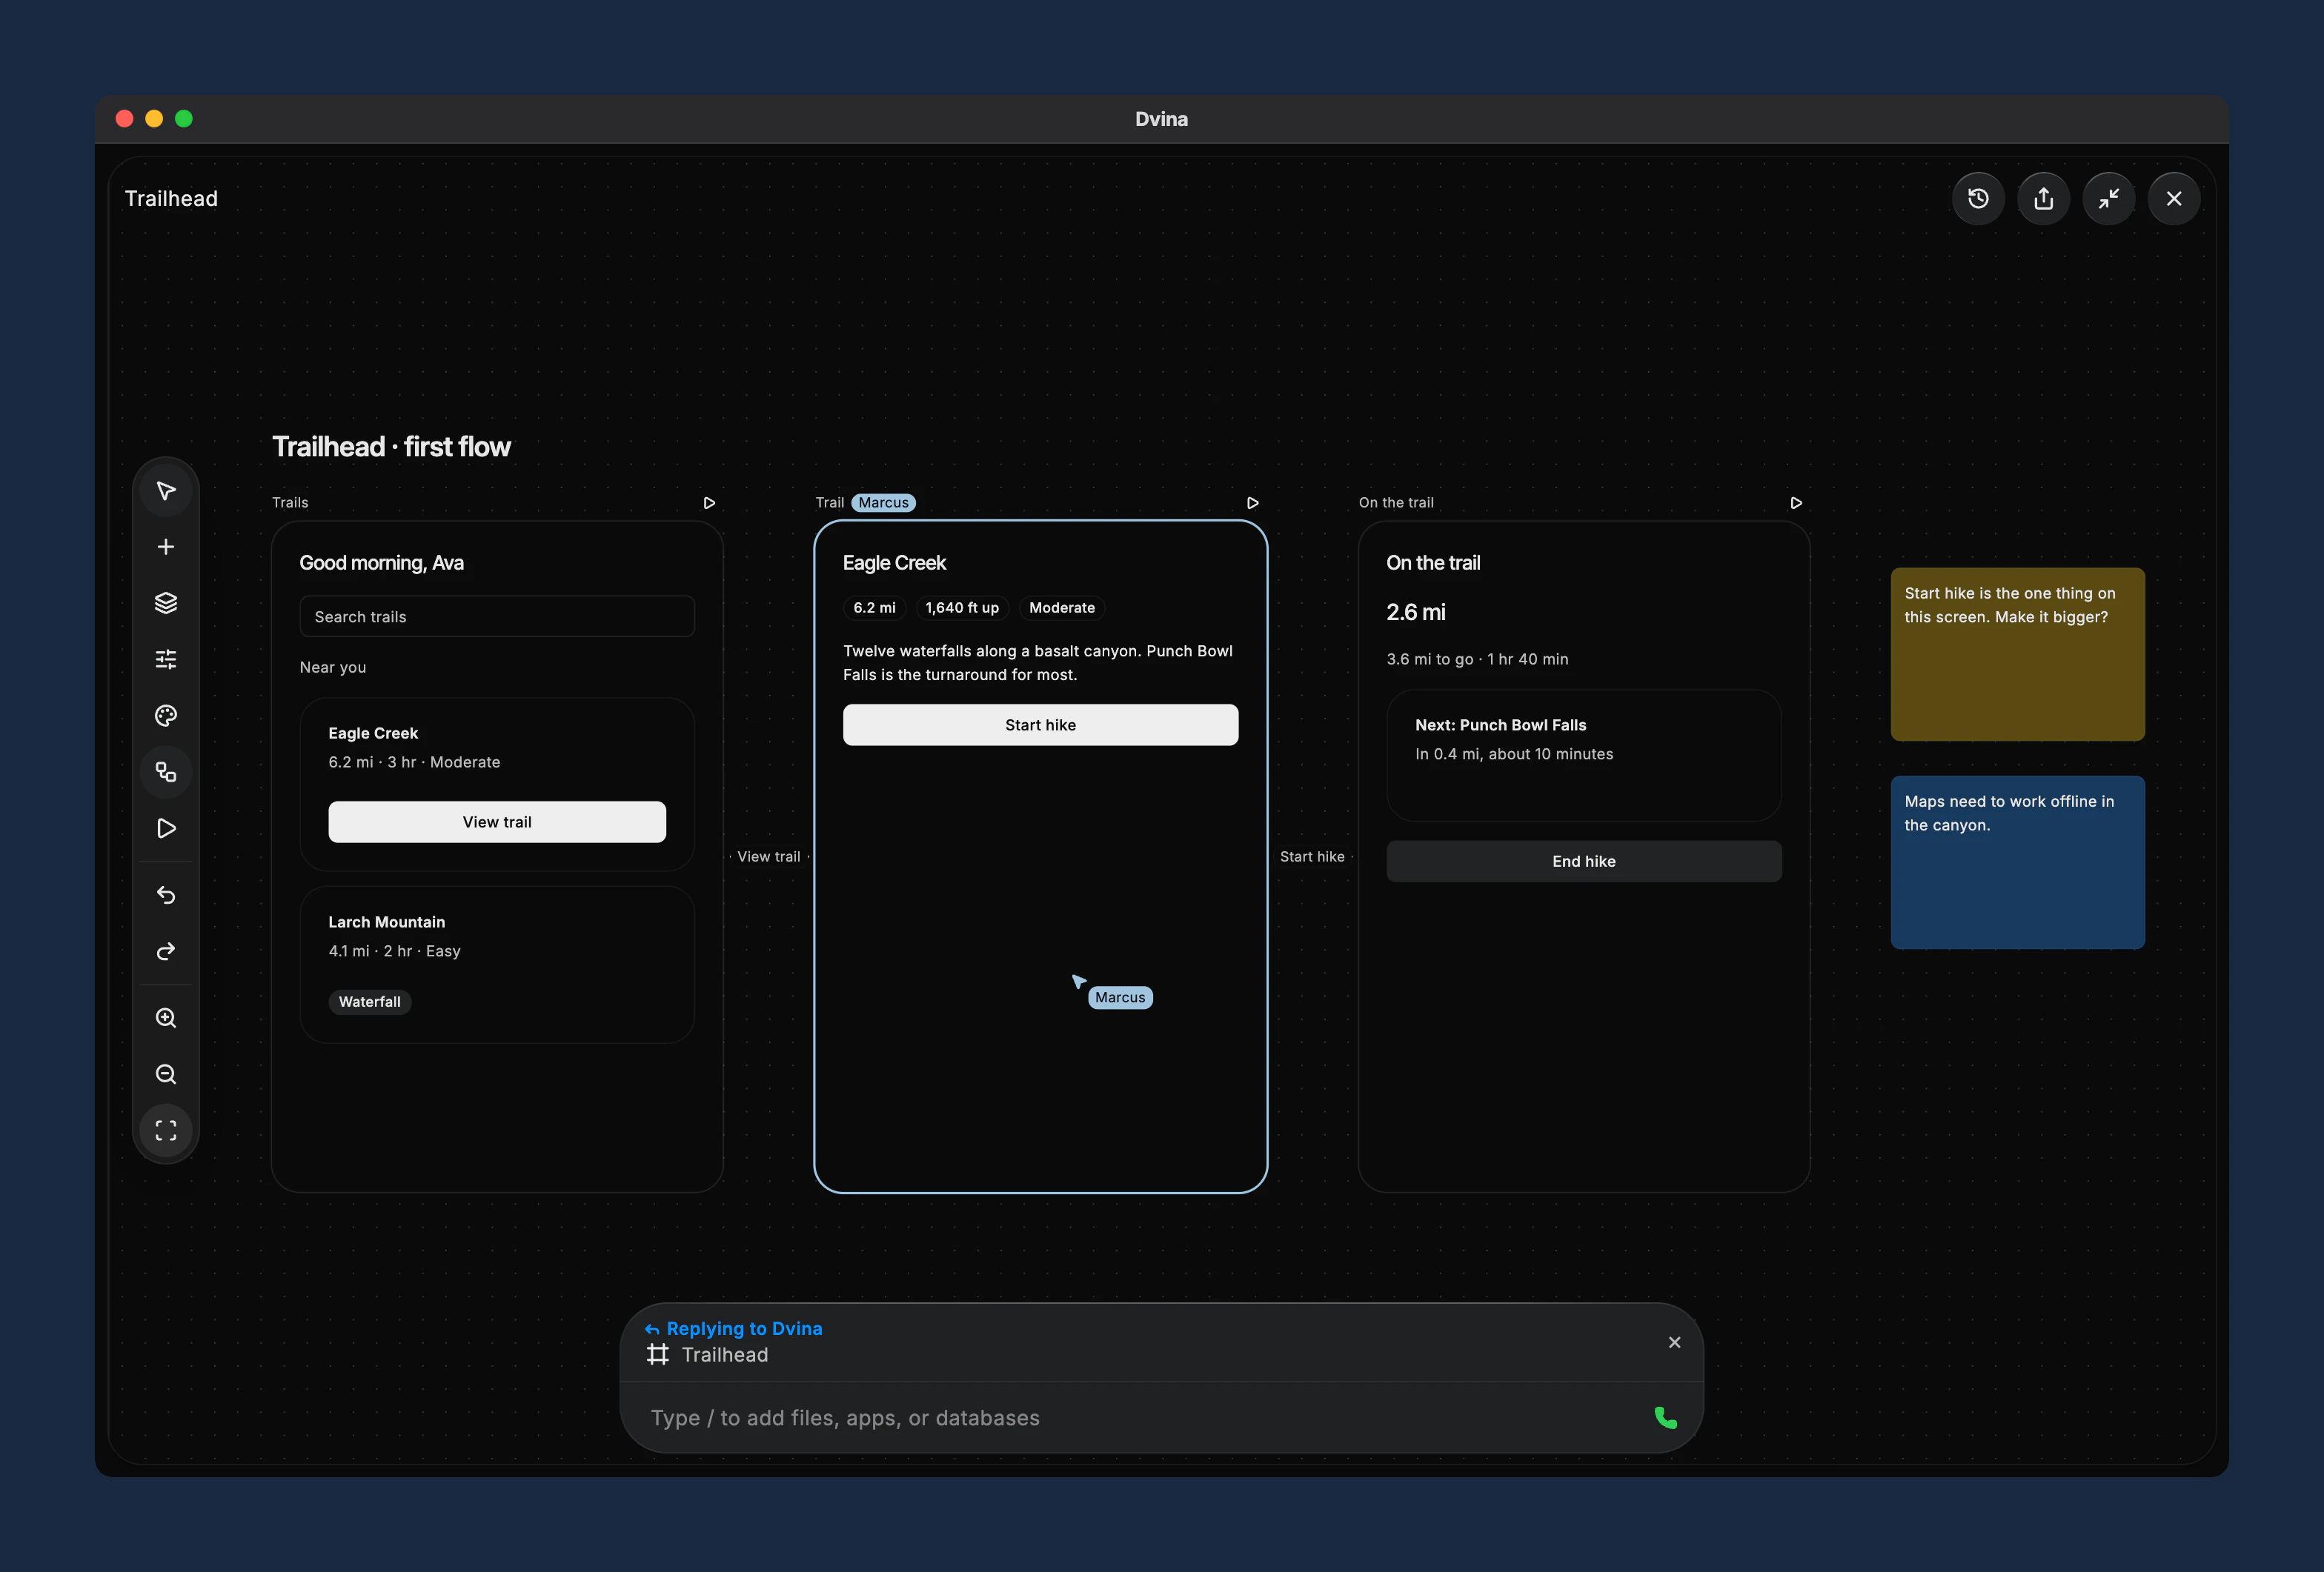This screenshot has width=2324, height=1572.
Task: Zoom out of the canvas
Action: [x=166, y=1074]
